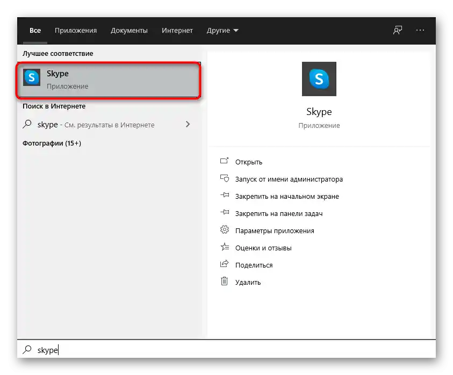Screen dimensions: 453x375
Task: Open Skype via the Открыть action
Action: tap(249, 162)
